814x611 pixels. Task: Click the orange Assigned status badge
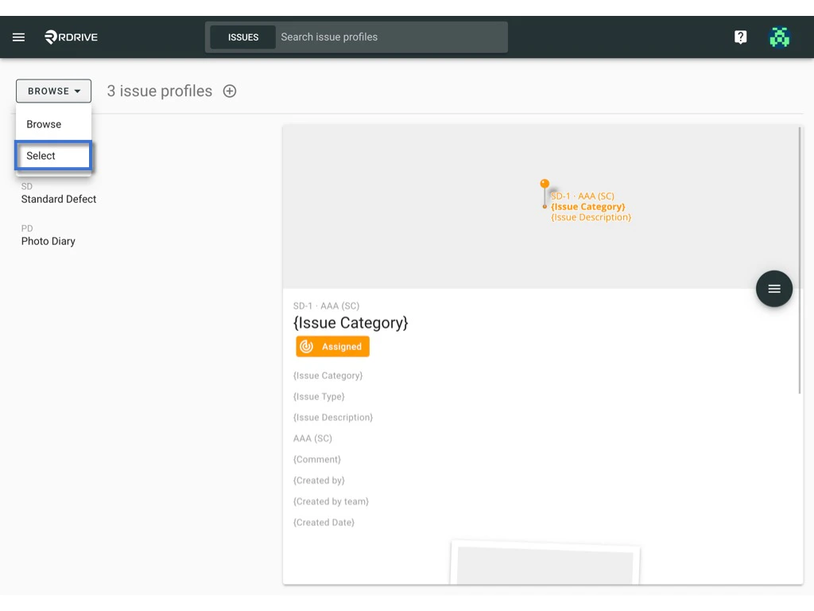pyautogui.click(x=332, y=346)
